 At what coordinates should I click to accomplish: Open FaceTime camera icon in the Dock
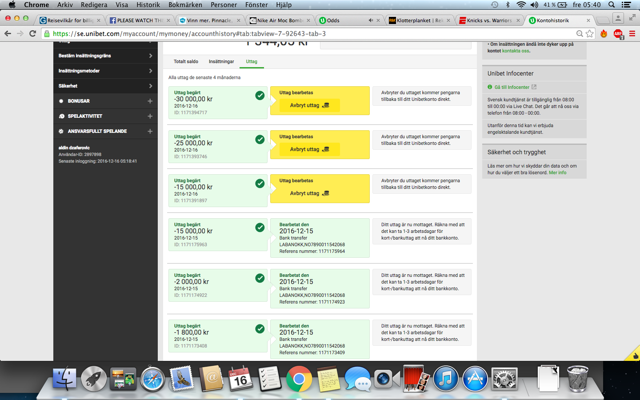[x=387, y=379]
